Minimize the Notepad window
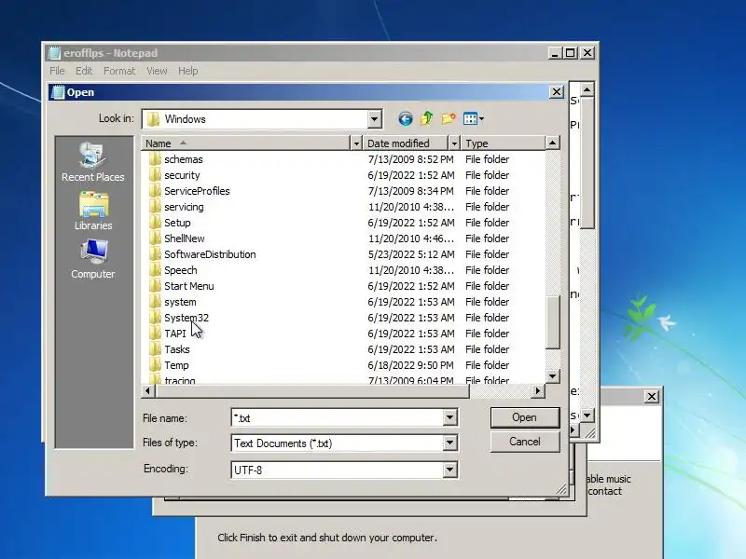The width and height of the screenshot is (746, 559). (555, 53)
